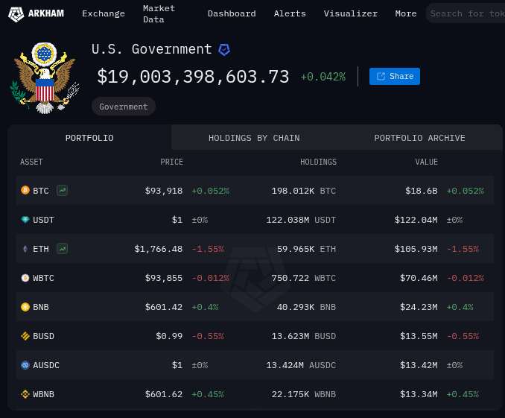Click the BTC price $93,918

click(164, 191)
